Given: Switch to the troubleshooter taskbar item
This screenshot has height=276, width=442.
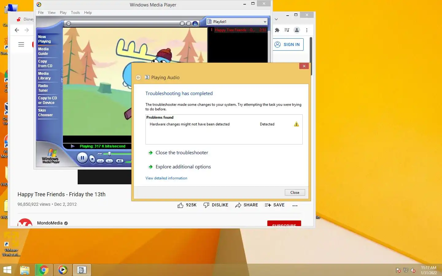Looking at the screenshot, I should tap(82, 270).
